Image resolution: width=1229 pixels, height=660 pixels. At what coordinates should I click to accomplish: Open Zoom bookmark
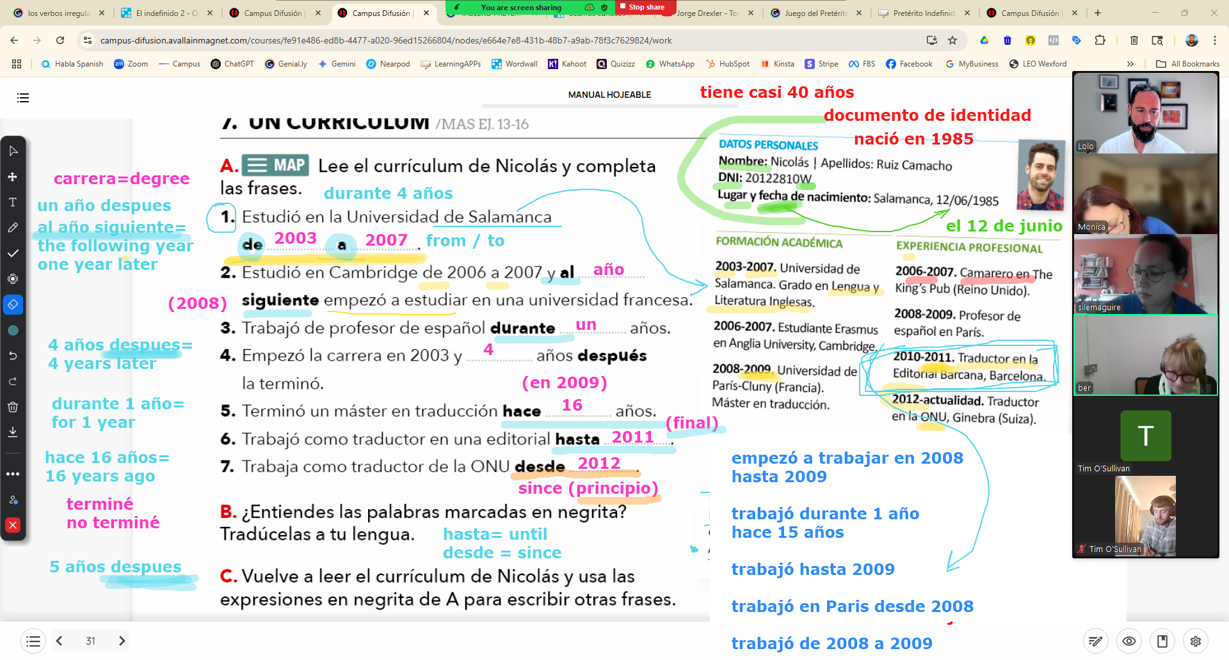[131, 64]
